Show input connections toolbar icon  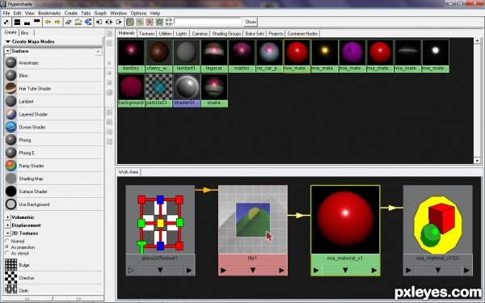coord(99,22)
